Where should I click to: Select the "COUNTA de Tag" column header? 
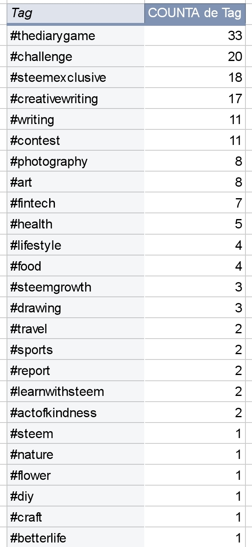(x=195, y=14)
